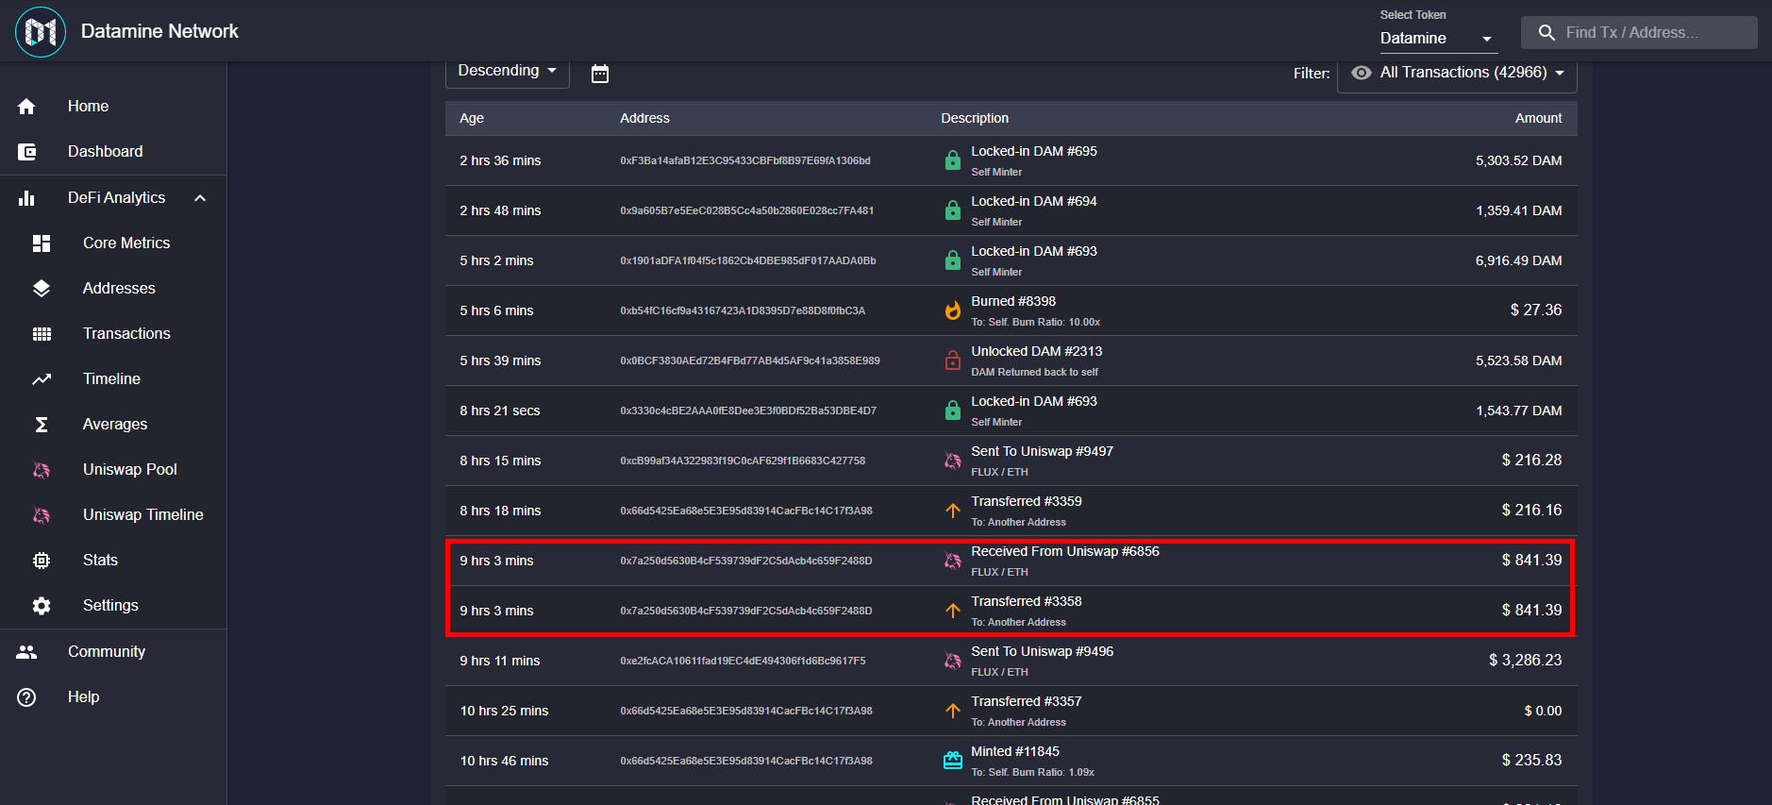Click the search magnifier icon

tap(1546, 33)
